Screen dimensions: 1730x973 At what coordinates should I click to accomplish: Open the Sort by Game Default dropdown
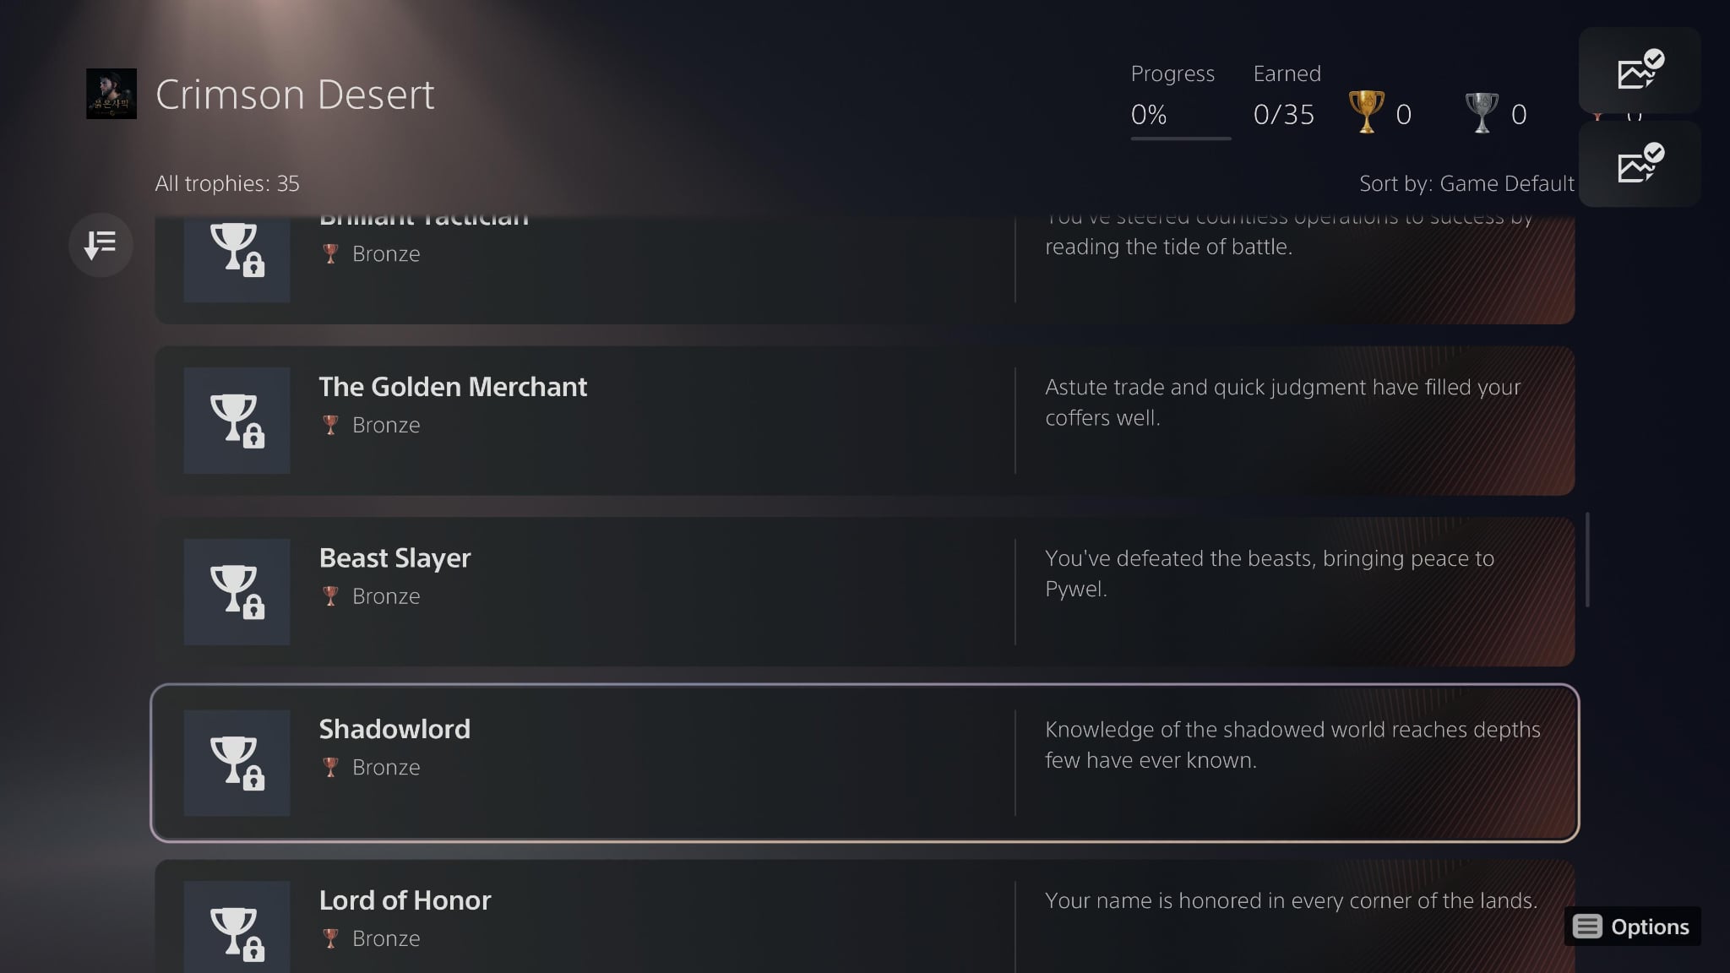point(1466,183)
